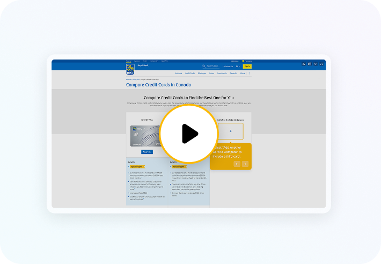
Task: Open the Accounts menu
Action: point(178,73)
